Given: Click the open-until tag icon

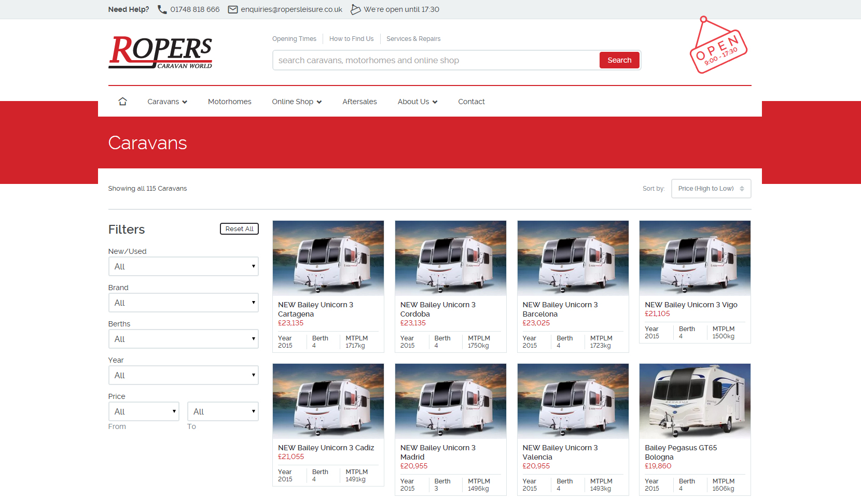Looking at the screenshot, I should coord(355,9).
